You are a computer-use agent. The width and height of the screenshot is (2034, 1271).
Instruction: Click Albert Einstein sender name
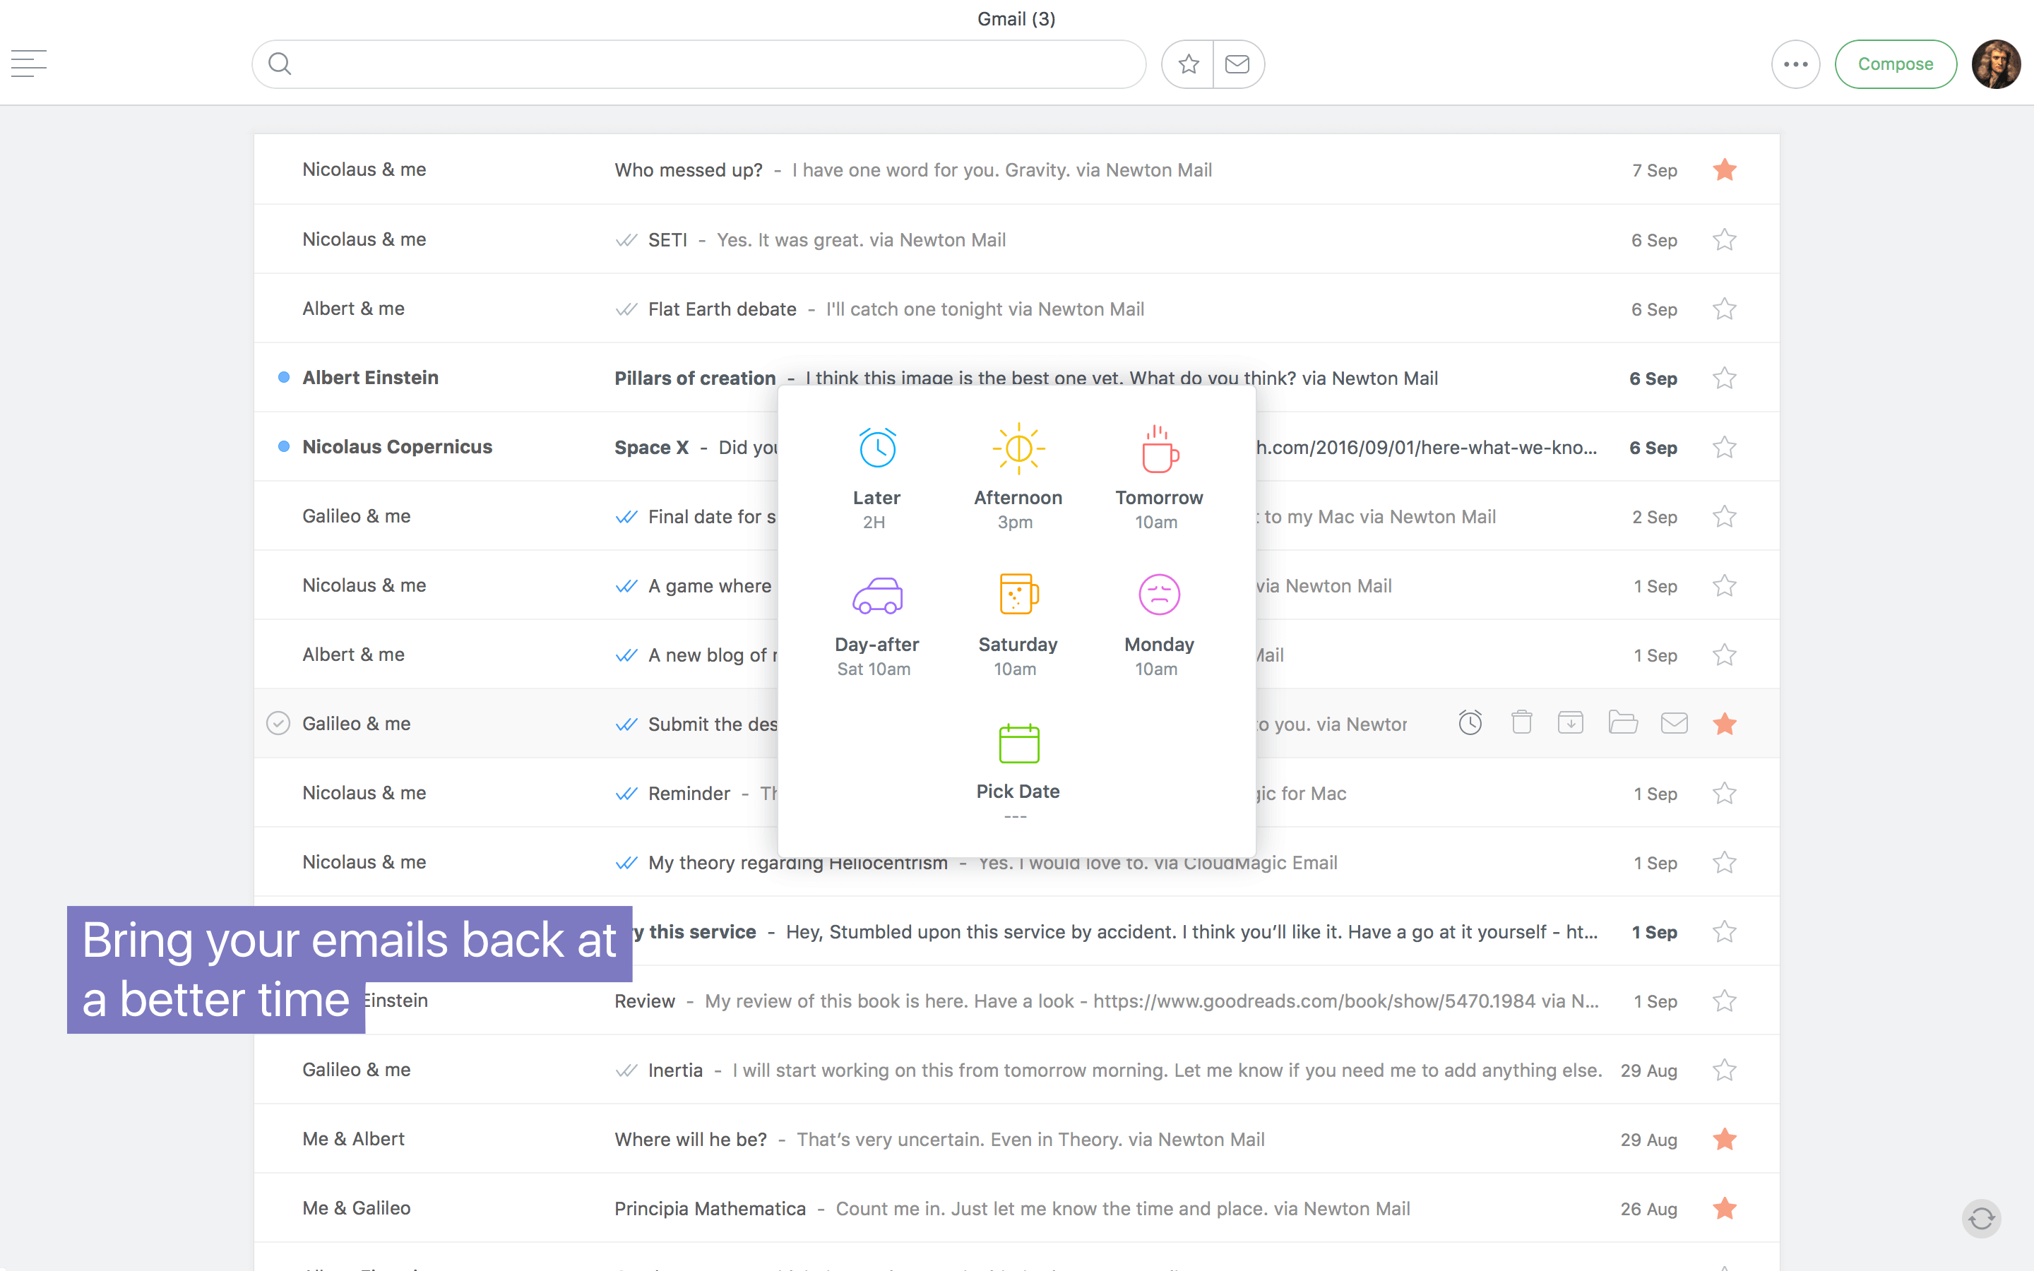tap(370, 378)
